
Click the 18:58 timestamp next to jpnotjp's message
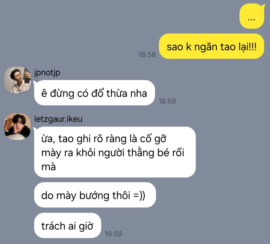167,101
